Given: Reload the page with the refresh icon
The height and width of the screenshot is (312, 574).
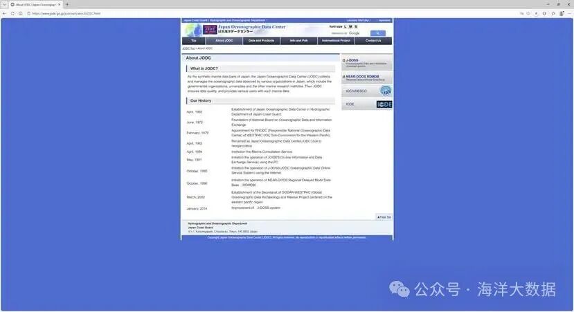Looking at the screenshot, I should [12, 13].
